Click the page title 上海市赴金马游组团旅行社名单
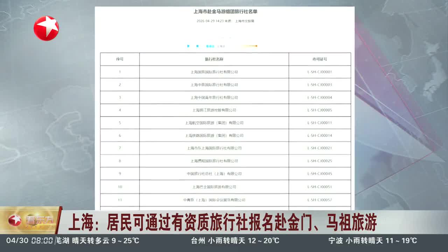Image resolution: width=448 pixels, height=252 pixels. (225, 12)
